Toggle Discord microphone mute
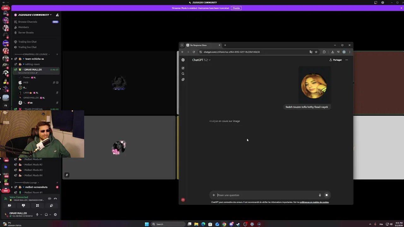Viewport: 404px width, 227px height. [37, 215]
